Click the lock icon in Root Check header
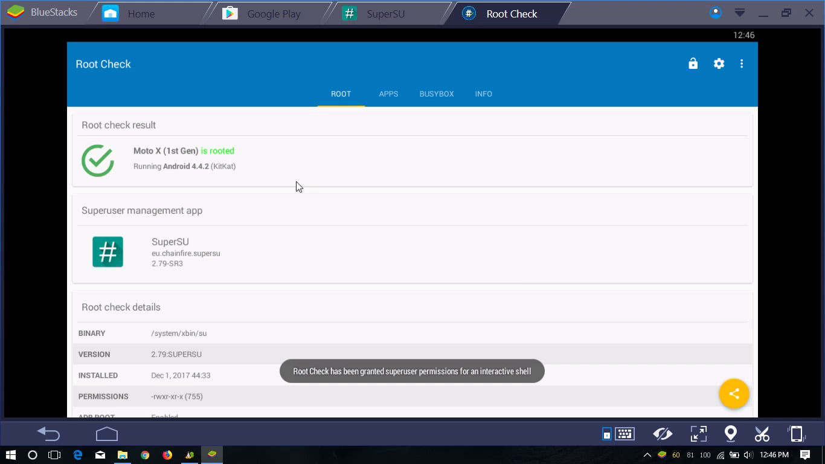The width and height of the screenshot is (825, 464). pos(693,64)
